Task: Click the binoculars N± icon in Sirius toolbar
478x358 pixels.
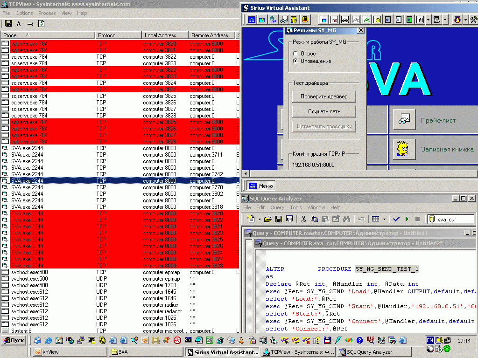Action: point(273,20)
